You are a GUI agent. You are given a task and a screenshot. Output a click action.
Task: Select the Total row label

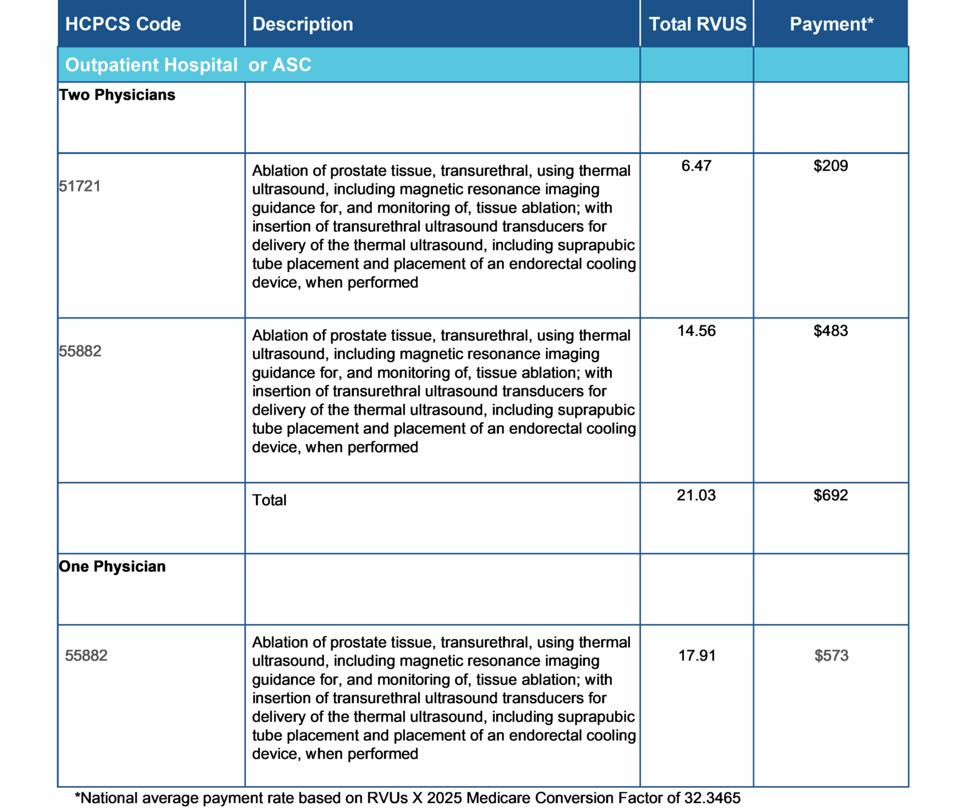pos(269,500)
